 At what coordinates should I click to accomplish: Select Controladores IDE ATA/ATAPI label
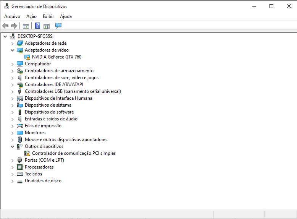[54, 84]
